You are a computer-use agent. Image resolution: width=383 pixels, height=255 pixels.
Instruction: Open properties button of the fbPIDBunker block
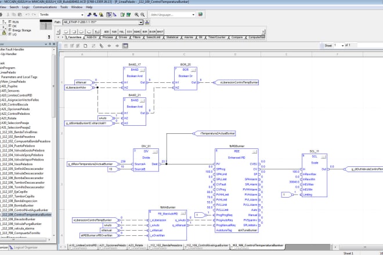pos(255,152)
